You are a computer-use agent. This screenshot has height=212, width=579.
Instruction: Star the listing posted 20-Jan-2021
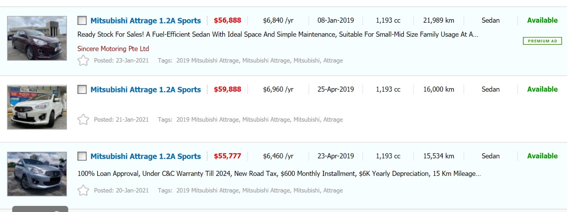[x=83, y=190]
